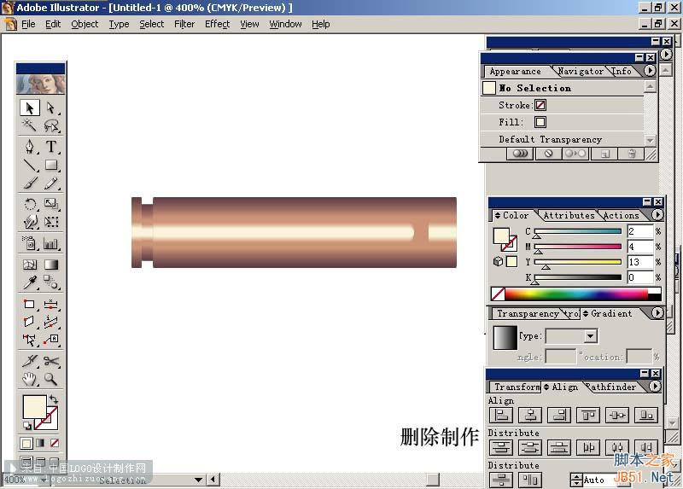
Task: Select the Hand tool
Action: [x=30, y=379]
